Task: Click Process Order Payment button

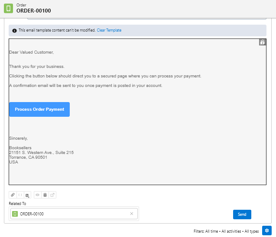Action: tap(39, 109)
